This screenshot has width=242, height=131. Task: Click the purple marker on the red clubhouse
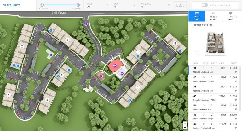click(x=115, y=65)
